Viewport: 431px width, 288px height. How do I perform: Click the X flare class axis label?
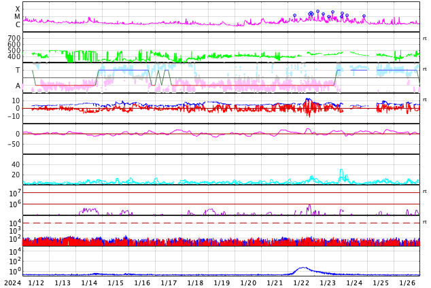click(18, 10)
